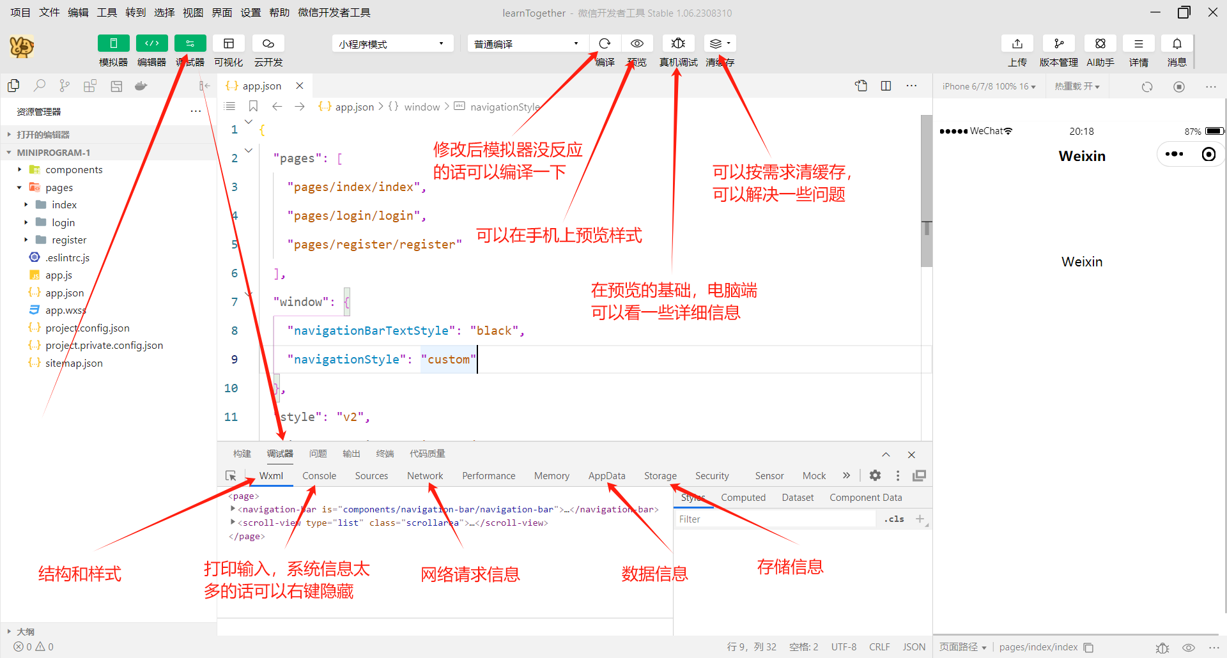Start 真机调试 remote device debugging
This screenshot has height=658, width=1227.
pos(678,43)
